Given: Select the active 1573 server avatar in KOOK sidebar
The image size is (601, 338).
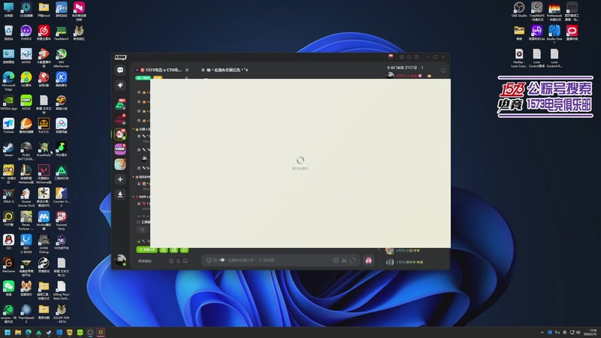Looking at the screenshot, I should pyautogui.click(x=120, y=134).
